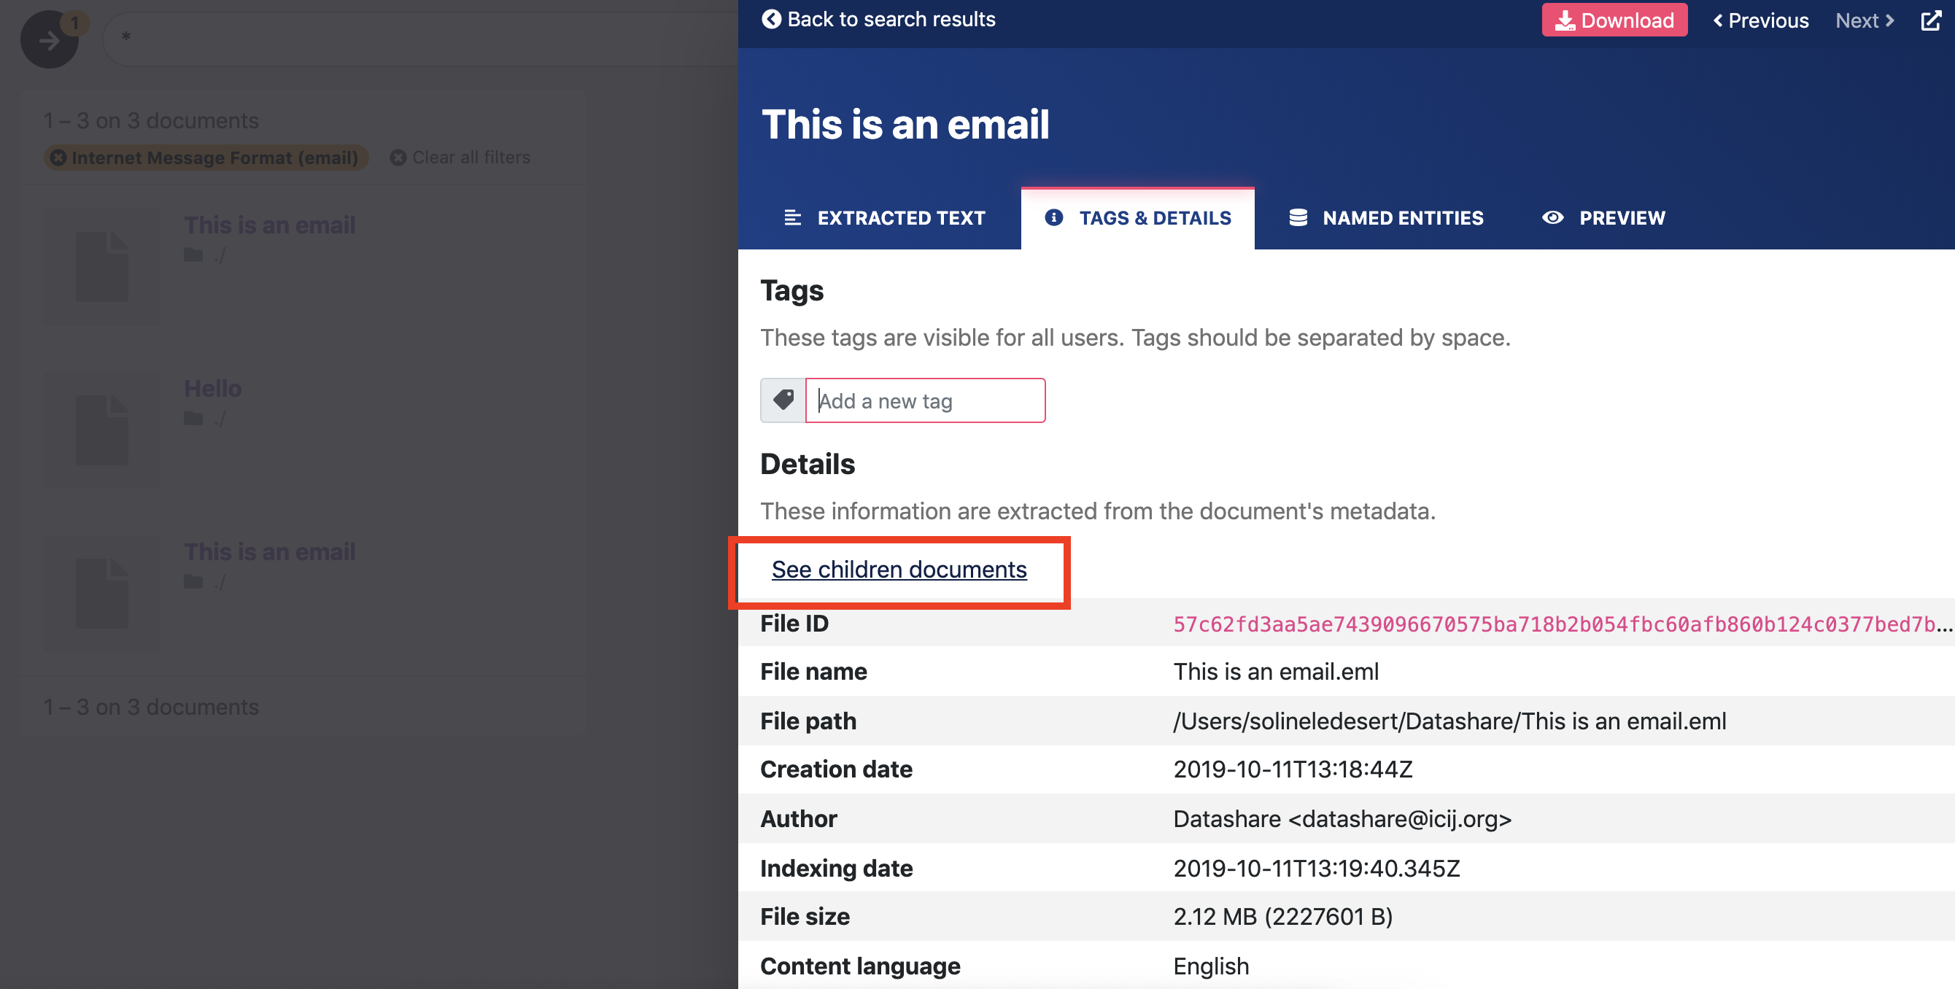
Task: Select the File path value
Action: tap(1449, 721)
